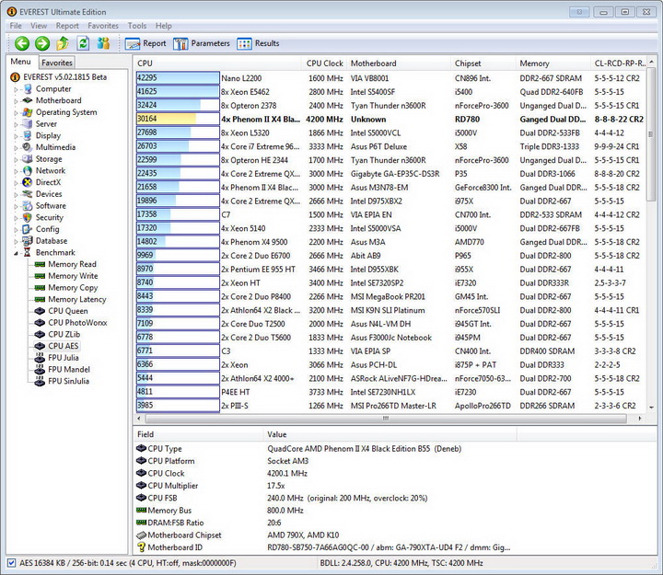
Task: Select the Benchmark hourglass icon
Action: 28,253
